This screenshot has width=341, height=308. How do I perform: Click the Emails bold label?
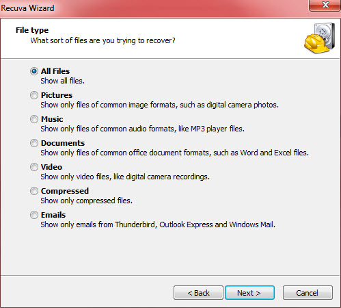(x=53, y=215)
